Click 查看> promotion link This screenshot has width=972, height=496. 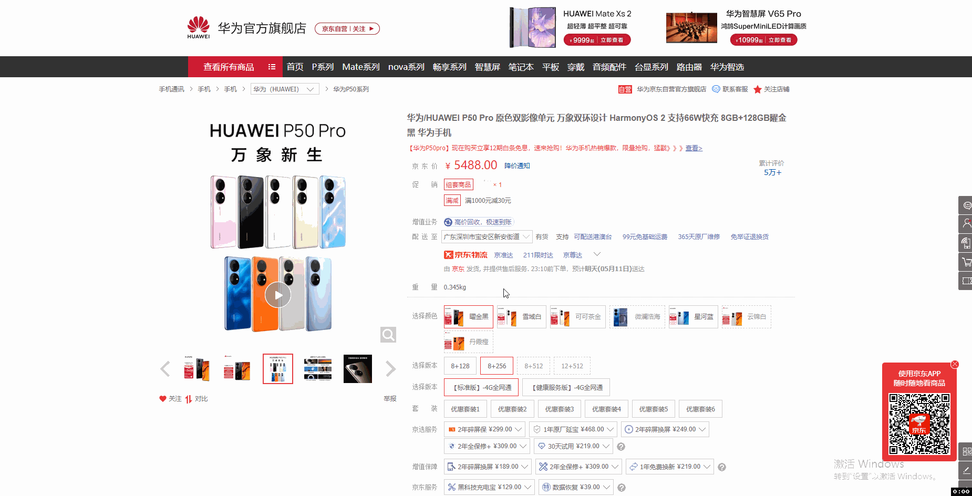694,148
